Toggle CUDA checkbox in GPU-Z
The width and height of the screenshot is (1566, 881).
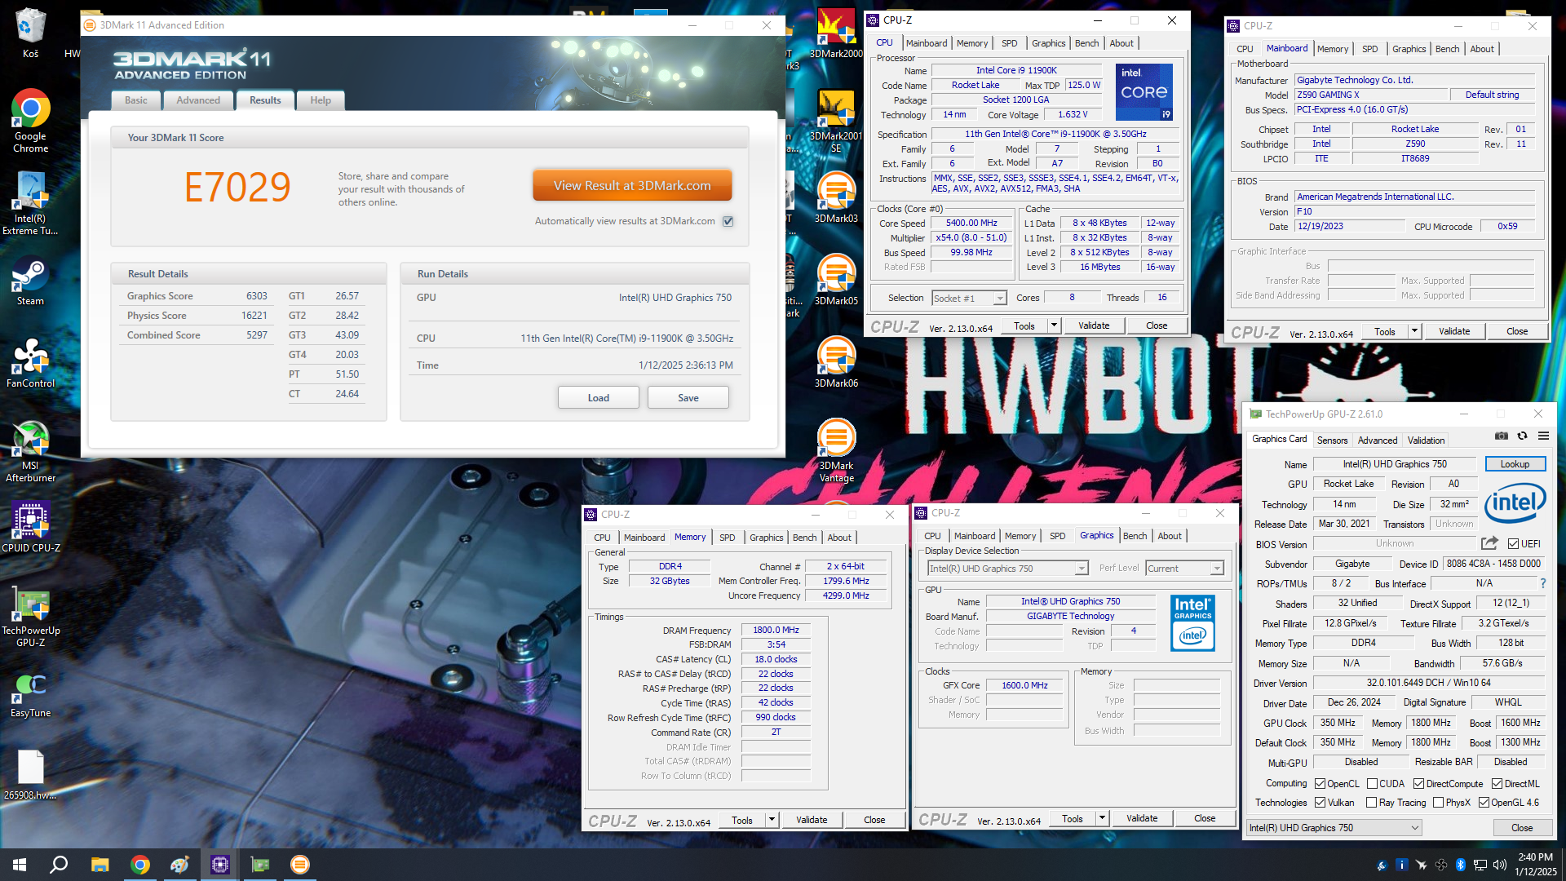click(x=1372, y=784)
